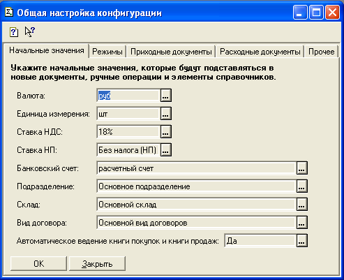The width and height of the screenshot is (344, 280).
Task: Open the Валюта selection ellipsis button
Action: (165, 96)
